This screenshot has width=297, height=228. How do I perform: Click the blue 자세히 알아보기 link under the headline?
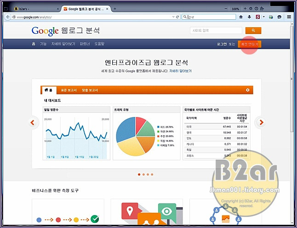[x=180, y=71]
